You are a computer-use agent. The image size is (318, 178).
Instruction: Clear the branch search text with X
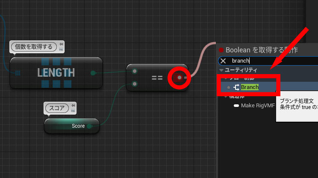[x=223, y=61]
